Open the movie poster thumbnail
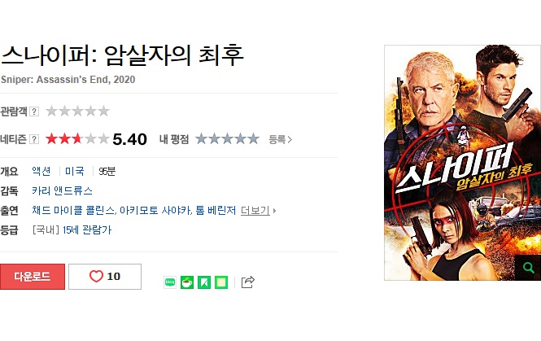Screen dimensions: 541x341 click(x=462, y=163)
